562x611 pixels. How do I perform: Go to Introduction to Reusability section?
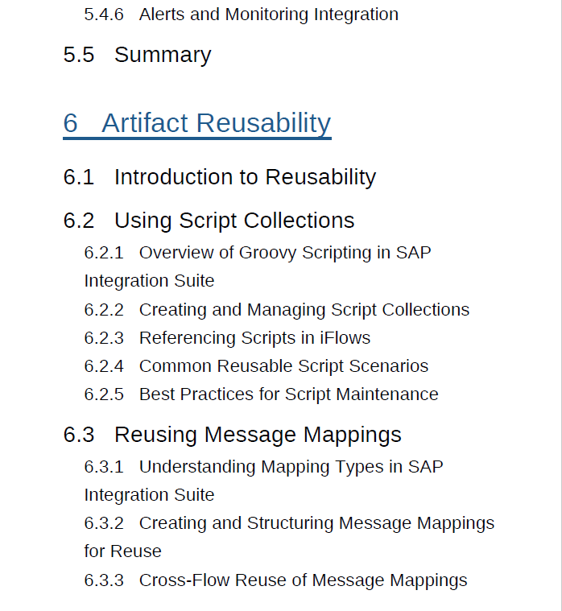245,177
